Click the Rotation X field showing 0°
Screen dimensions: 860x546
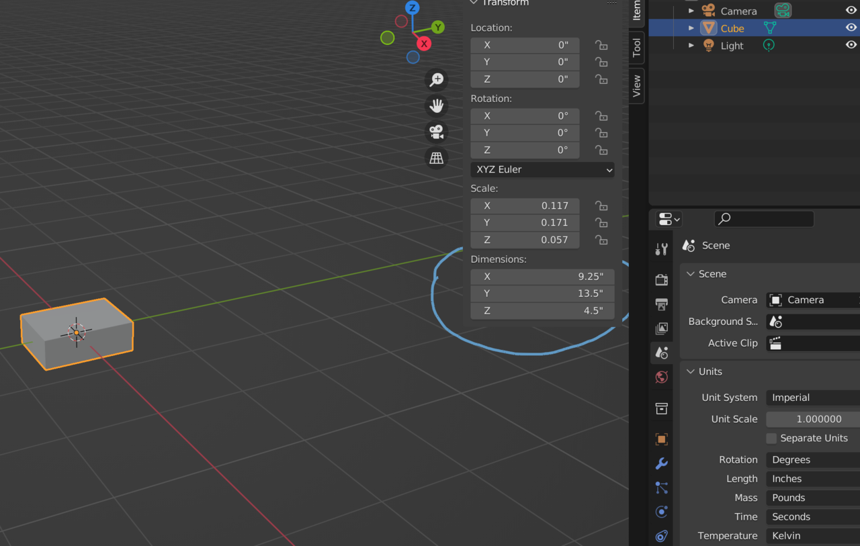[525, 116]
